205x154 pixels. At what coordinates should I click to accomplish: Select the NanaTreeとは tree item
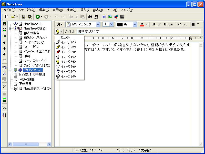click(33, 24)
